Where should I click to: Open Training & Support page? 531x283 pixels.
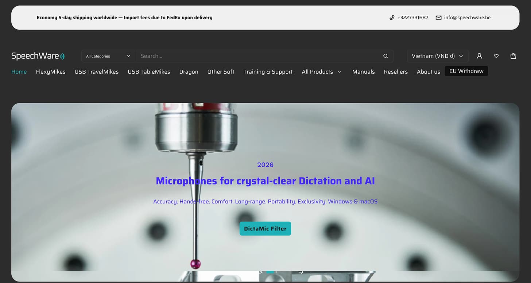(268, 72)
